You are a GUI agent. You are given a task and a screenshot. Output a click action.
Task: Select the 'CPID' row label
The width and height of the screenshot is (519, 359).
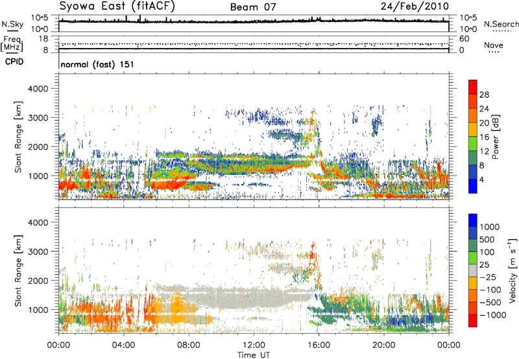pos(14,62)
